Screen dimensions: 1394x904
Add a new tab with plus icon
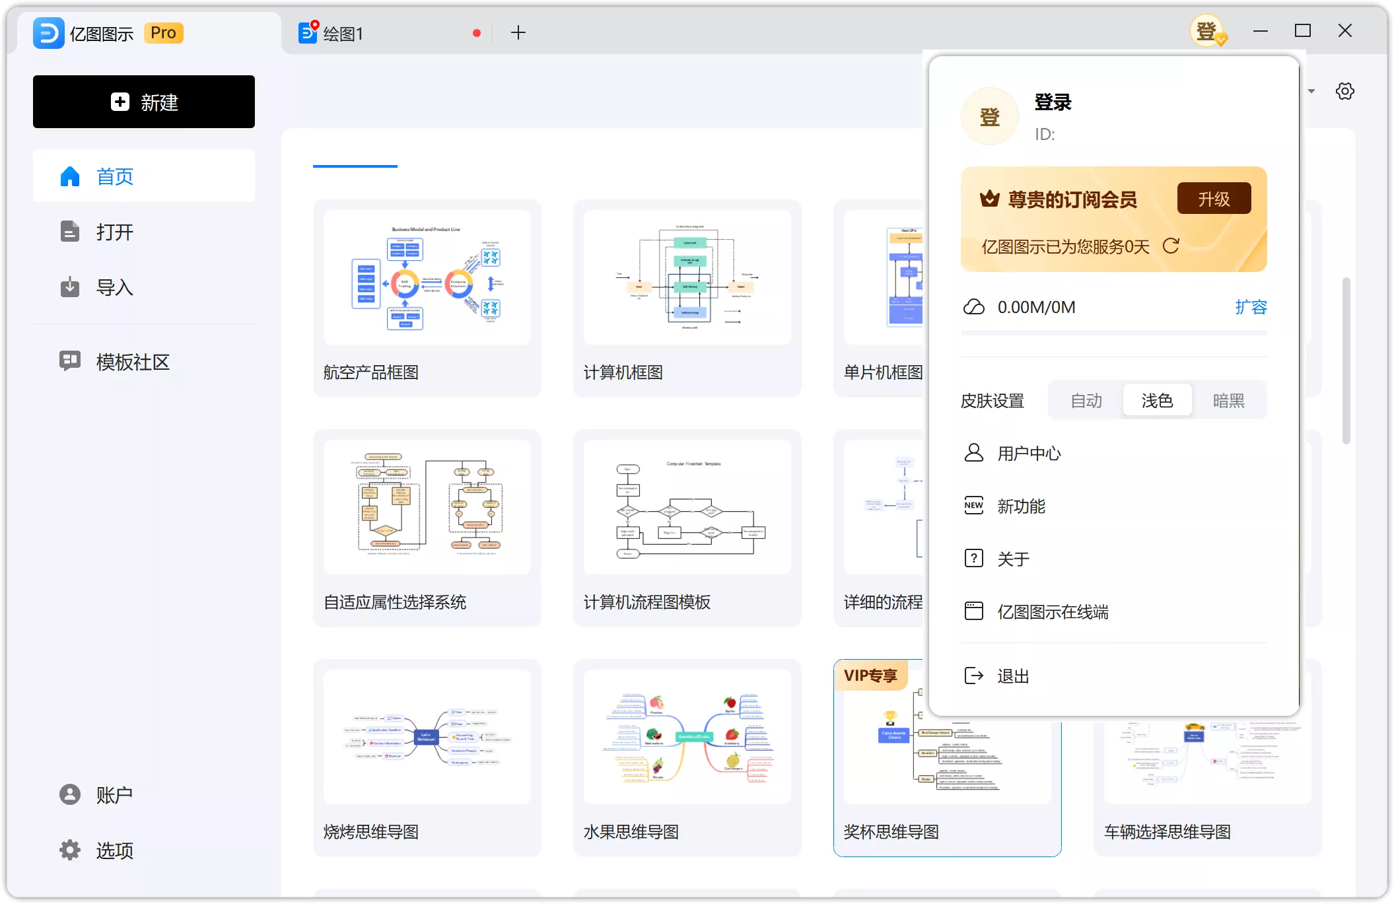[x=518, y=32]
